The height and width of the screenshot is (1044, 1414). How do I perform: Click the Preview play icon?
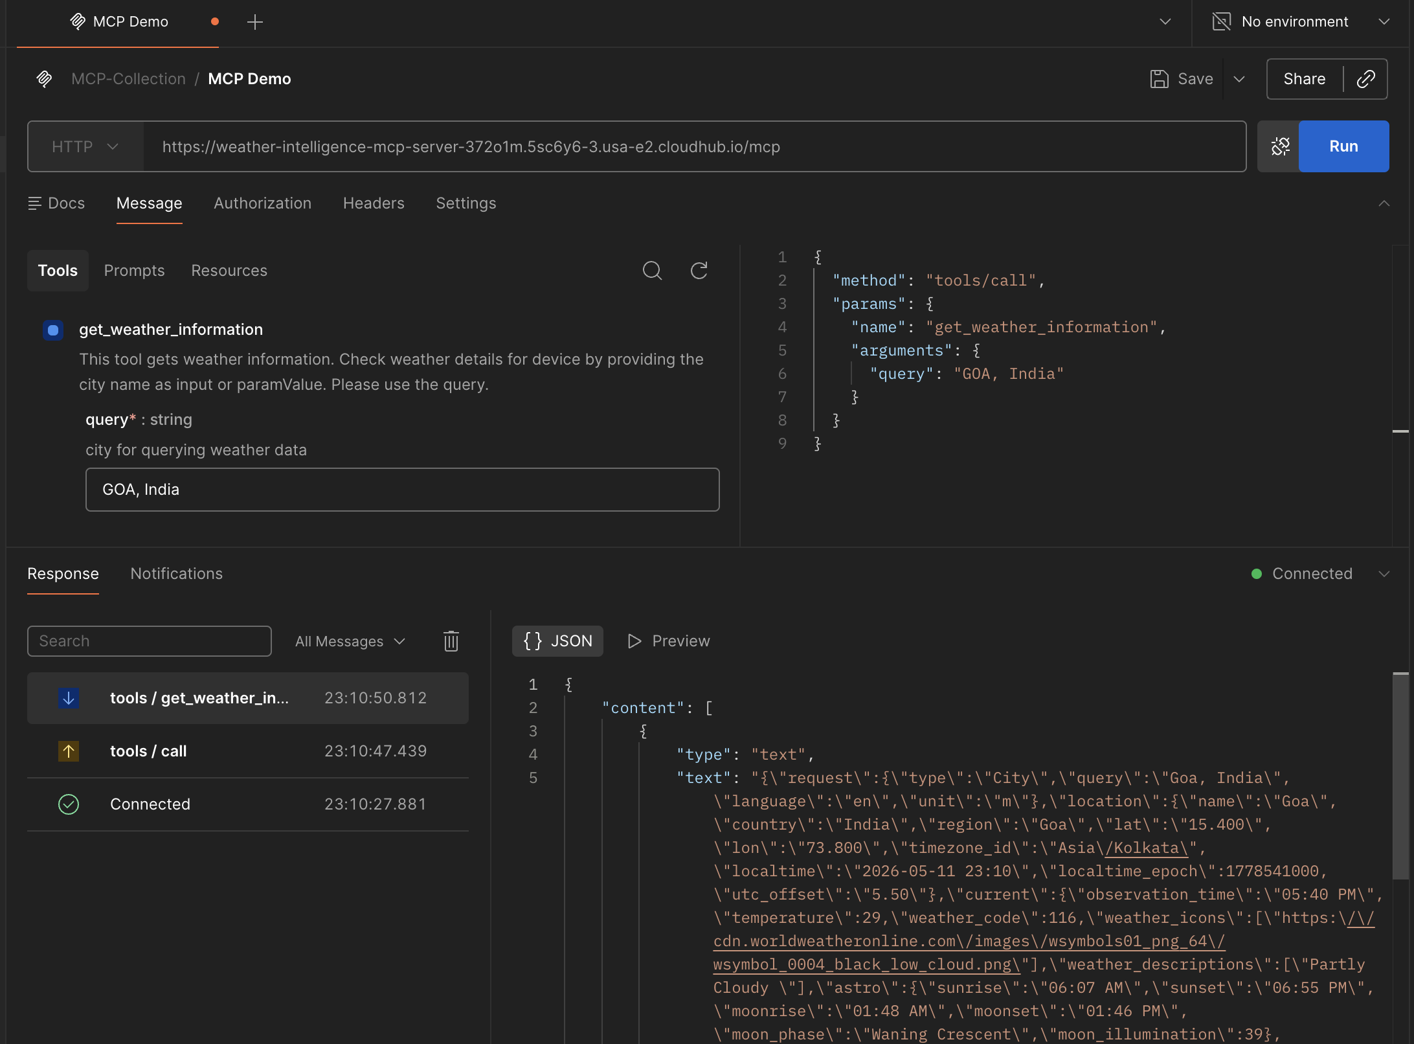pos(634,641)
